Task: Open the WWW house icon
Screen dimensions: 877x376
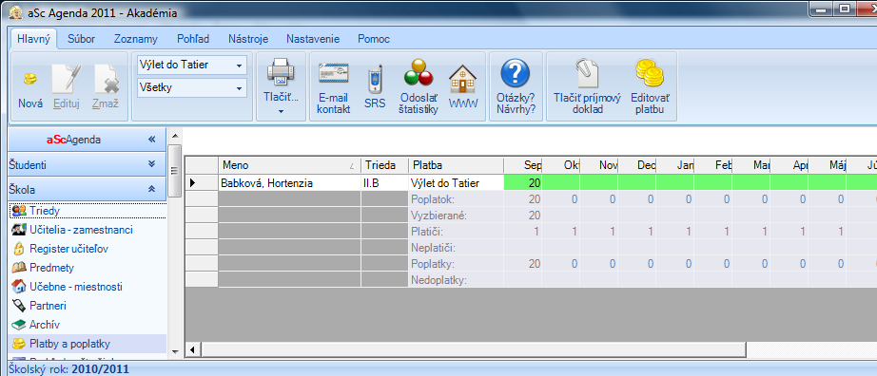Action: coord(462,79)
